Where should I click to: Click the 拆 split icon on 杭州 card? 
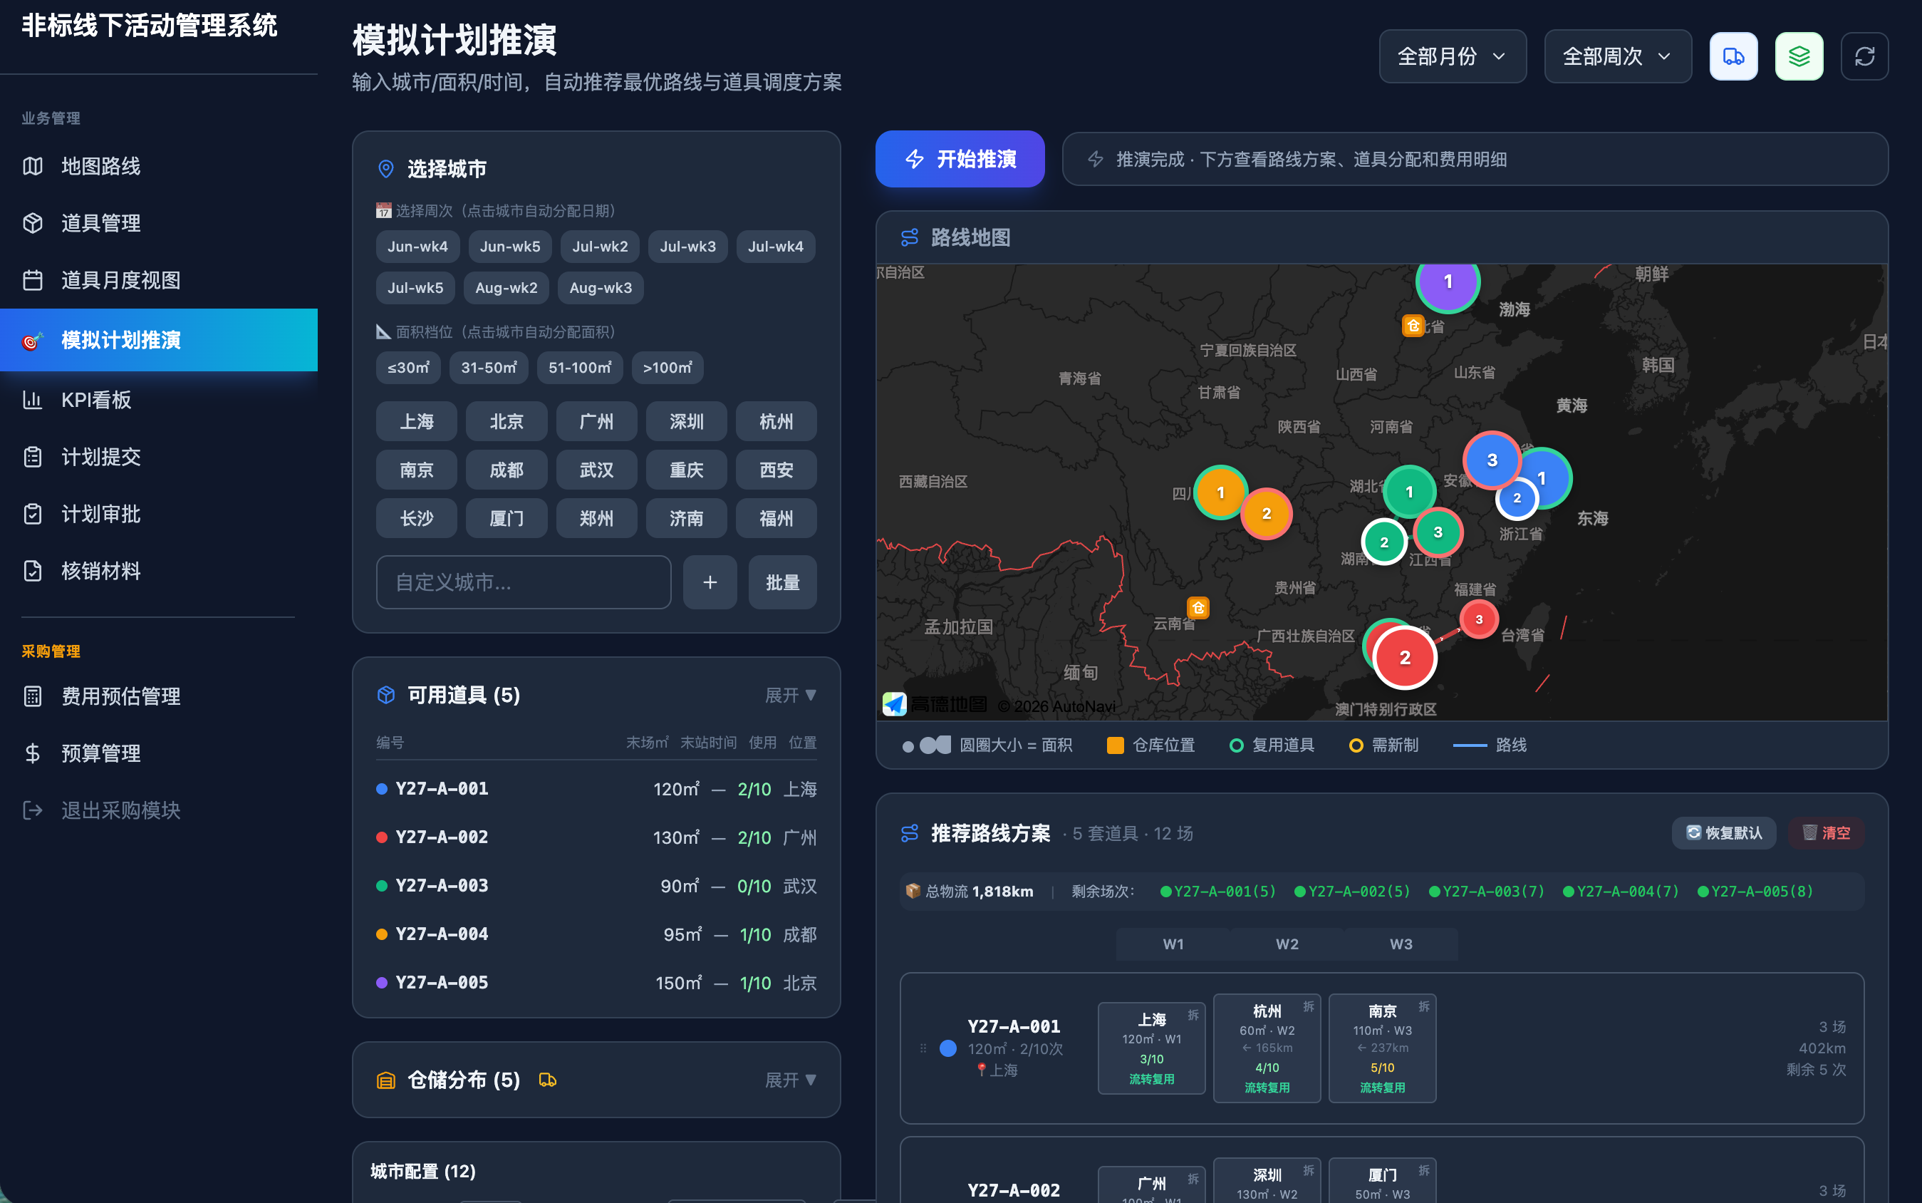[1308, 1006]
